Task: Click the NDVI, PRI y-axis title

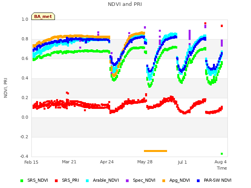Action: pyautogui.click(x=5, y=88)
